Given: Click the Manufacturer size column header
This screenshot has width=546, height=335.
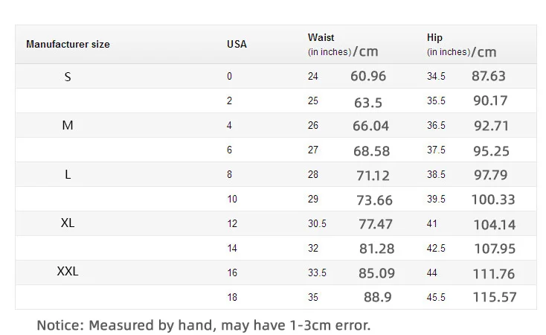Looking at the screenshot, I should point(68,44).
